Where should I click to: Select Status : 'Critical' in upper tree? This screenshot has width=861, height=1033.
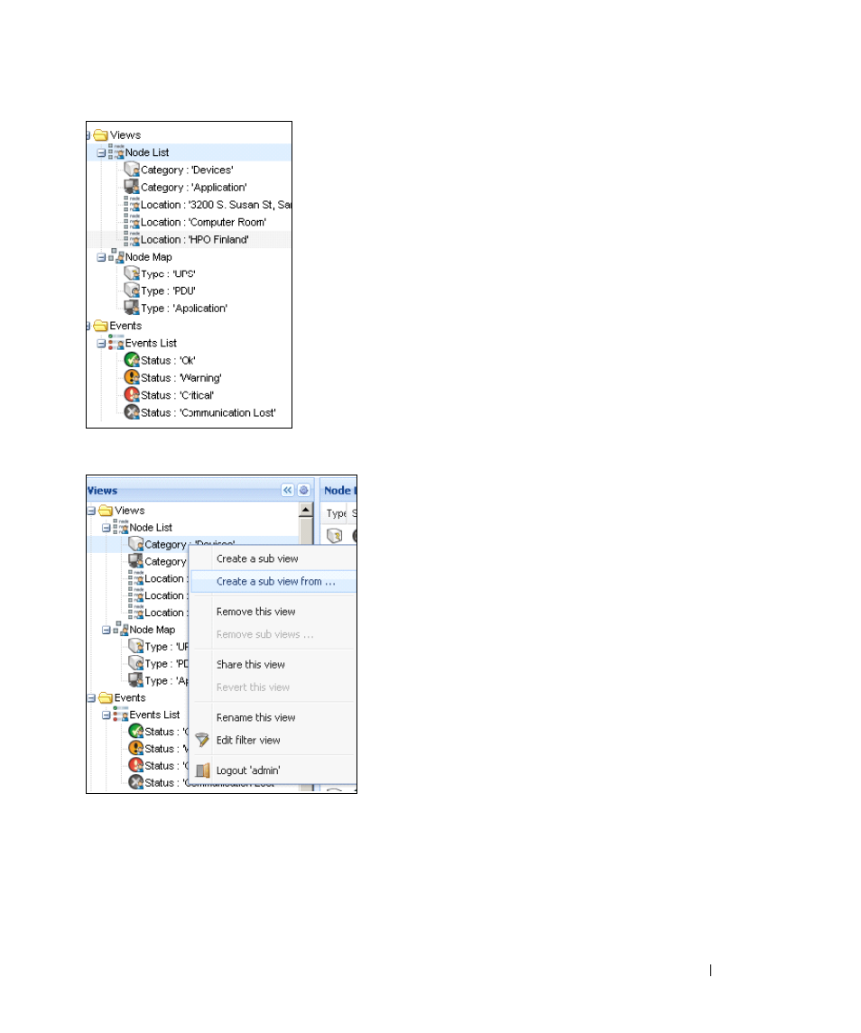coord(177,396)
